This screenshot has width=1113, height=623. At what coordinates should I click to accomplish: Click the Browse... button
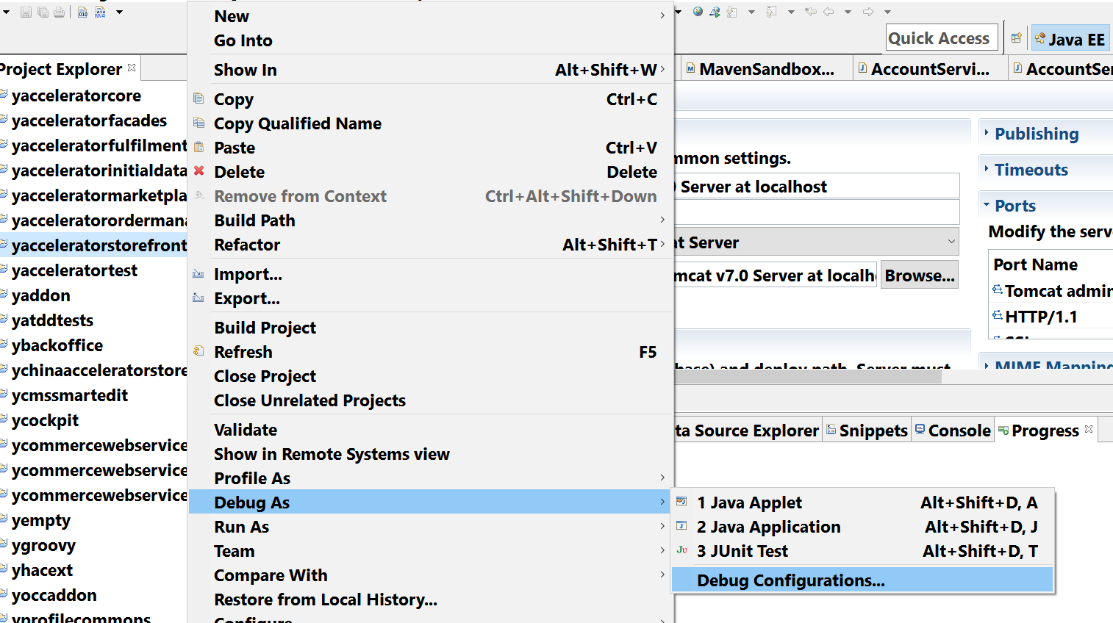coord(920,275)
